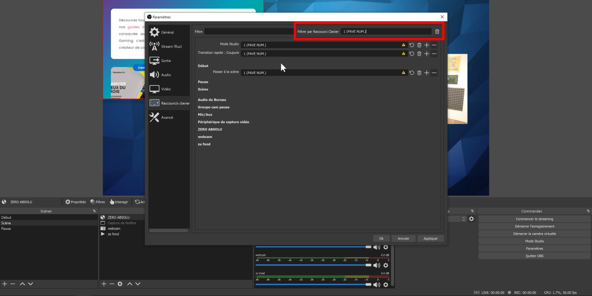
Task: Click the Appliquer button
Action: (x=431, y=238)
